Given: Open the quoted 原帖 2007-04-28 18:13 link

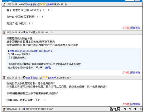Looking at the screenshot, I should pos(30,51).
